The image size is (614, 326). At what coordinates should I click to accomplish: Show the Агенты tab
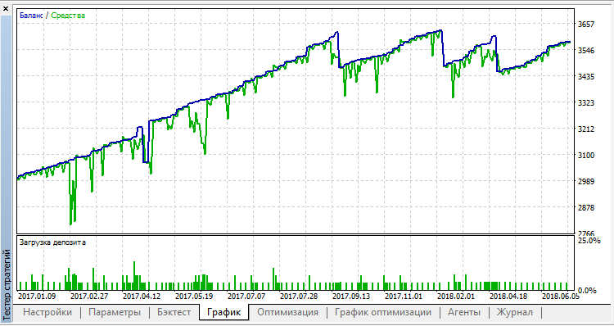click(464, 313)
